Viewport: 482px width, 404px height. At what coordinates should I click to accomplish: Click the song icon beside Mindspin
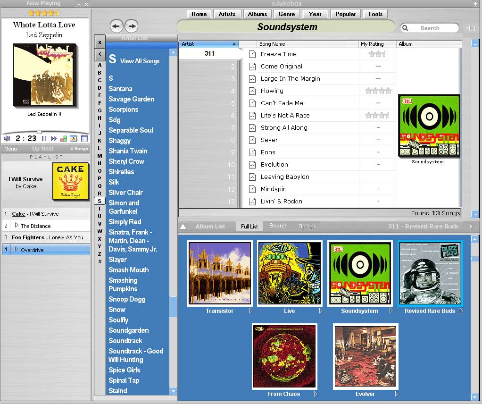tap(252, 189)
